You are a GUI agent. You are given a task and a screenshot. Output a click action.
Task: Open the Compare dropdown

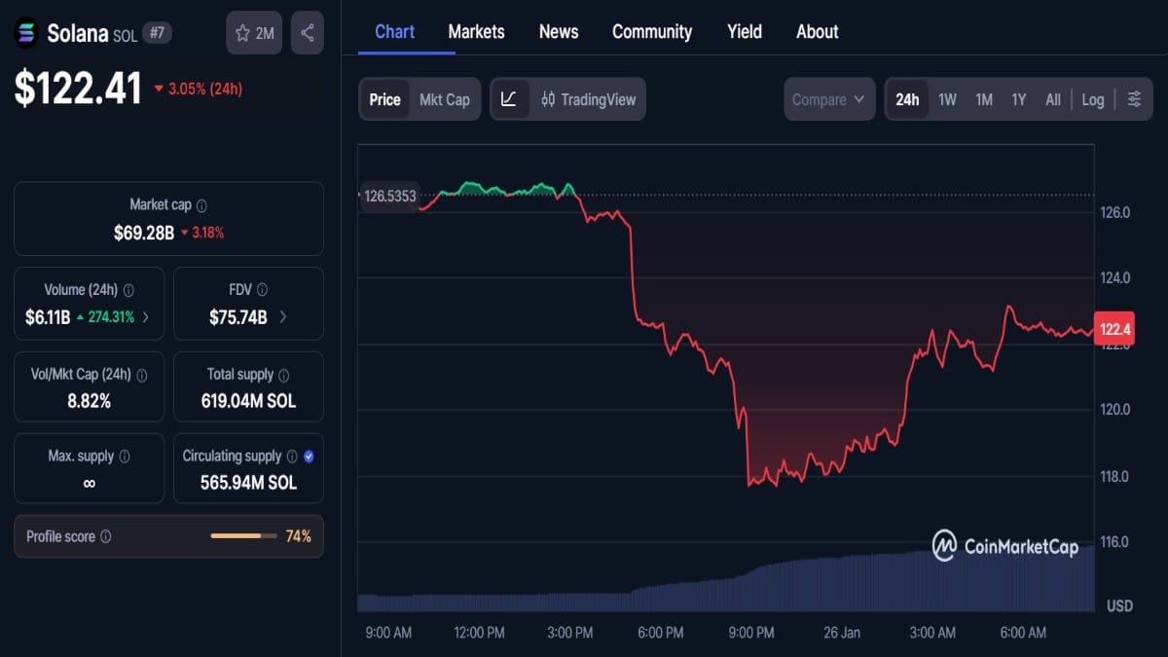coord(829,99)
